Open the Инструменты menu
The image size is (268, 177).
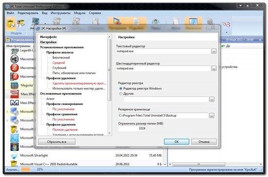[x=60, y=13]
